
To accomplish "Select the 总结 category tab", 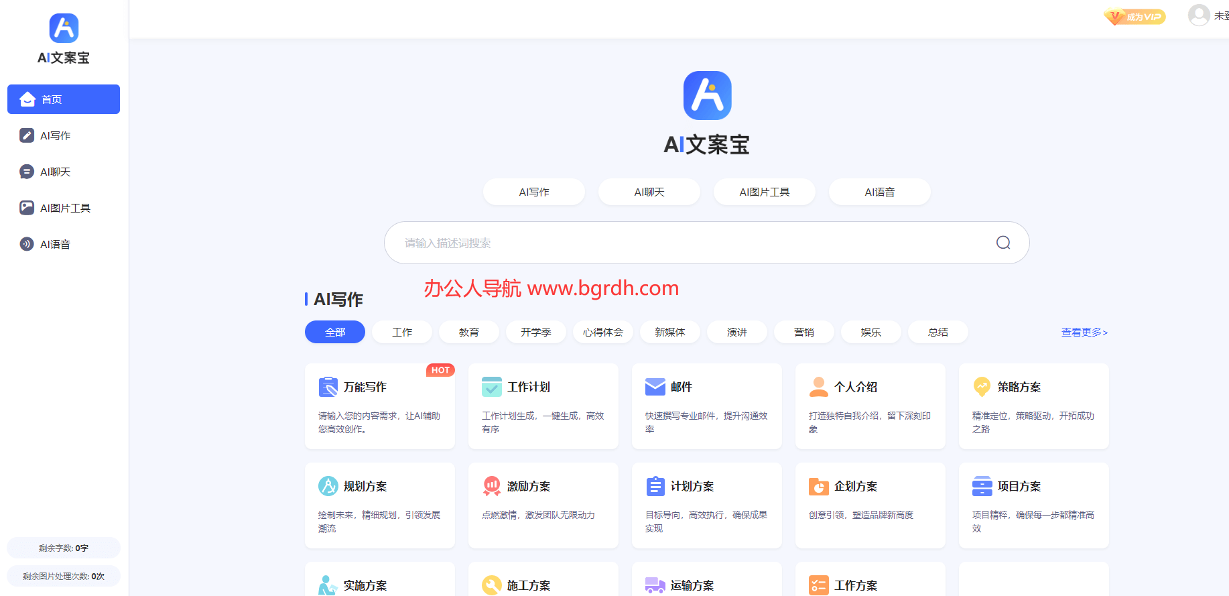I will (x=938, y=332).
